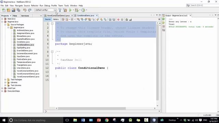Toggle the Source view button

(x=48, y=19)
